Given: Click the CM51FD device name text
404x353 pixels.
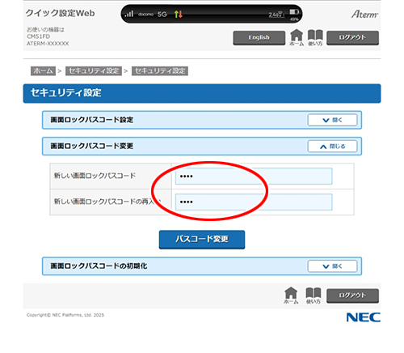Looking at the screenshot, I should pos(39,36).
